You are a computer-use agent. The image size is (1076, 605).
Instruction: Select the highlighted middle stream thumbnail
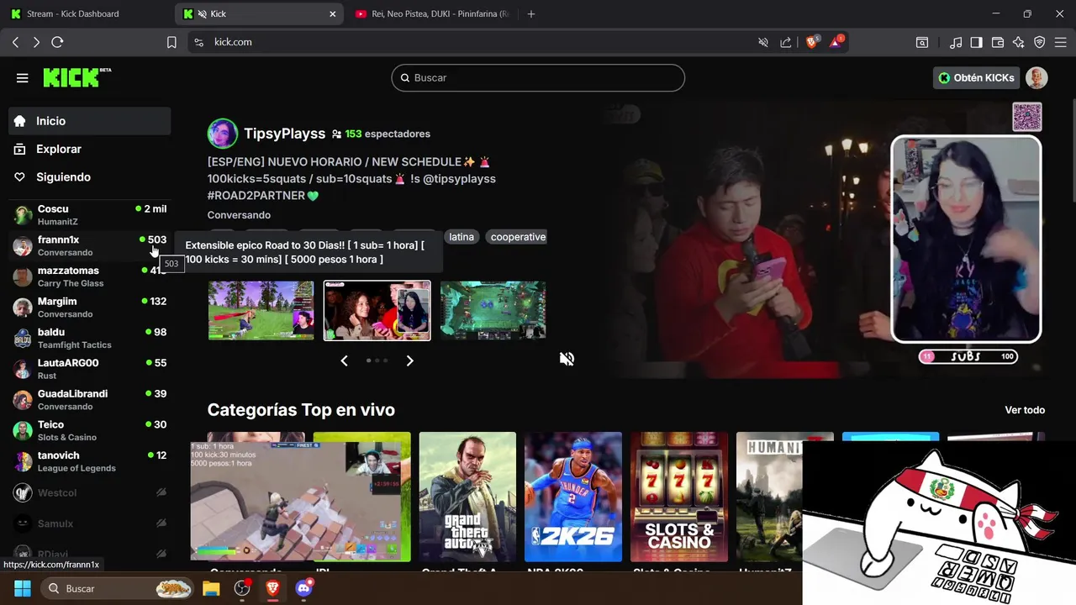pos(377,311)
